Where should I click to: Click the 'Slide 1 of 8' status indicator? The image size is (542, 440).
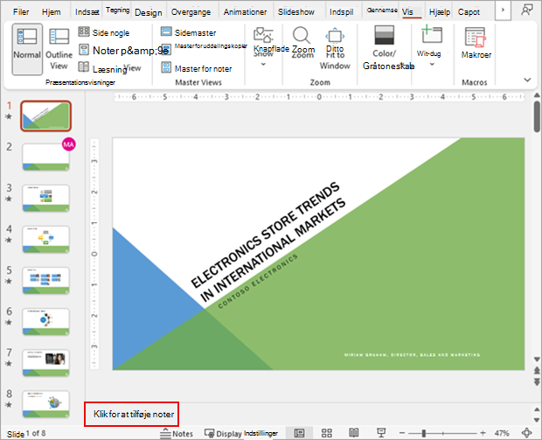[x=26, y=433]
